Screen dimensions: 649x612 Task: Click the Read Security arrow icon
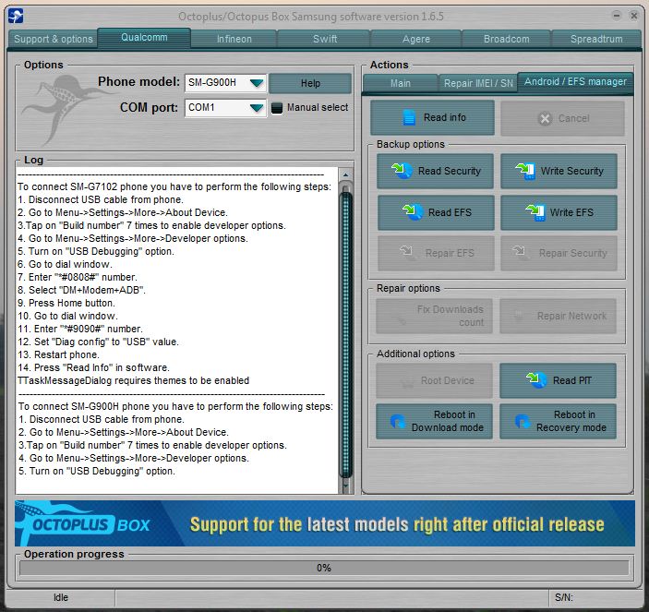[x=402, y=171]
